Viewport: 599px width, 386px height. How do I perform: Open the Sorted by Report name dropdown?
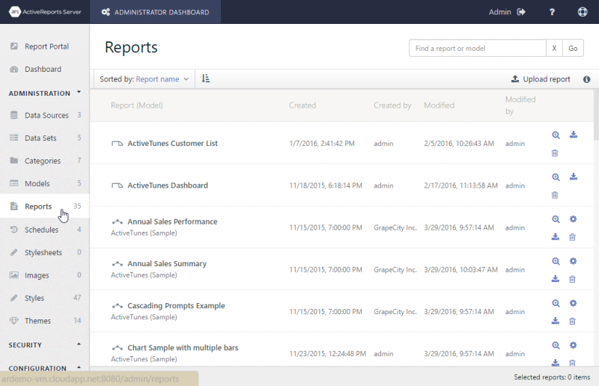pos(144,79)
